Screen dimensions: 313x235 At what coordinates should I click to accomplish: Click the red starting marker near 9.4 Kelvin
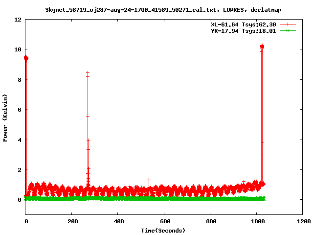coord(26,58)
